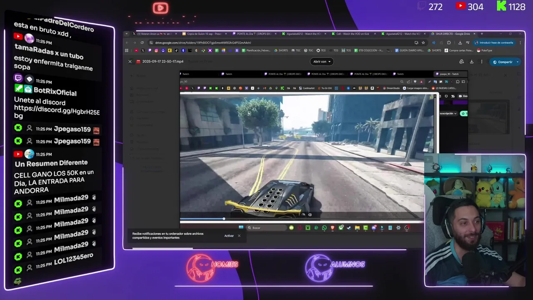Viewport: 533px width, 300px height.
Task: Click the webcam feed thumbnail
Action: pos(475,221)
